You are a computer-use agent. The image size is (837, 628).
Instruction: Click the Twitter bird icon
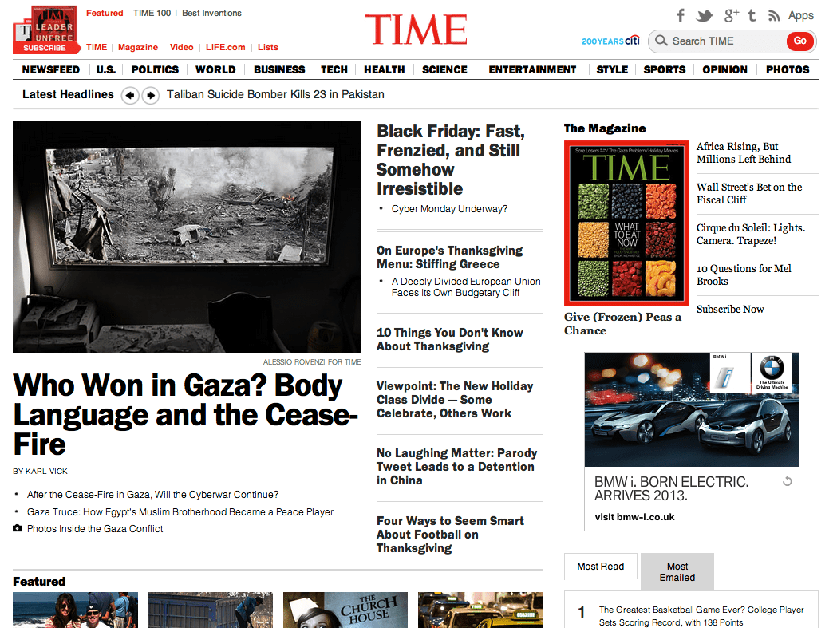pyautogui.click(x=704, y=15)
